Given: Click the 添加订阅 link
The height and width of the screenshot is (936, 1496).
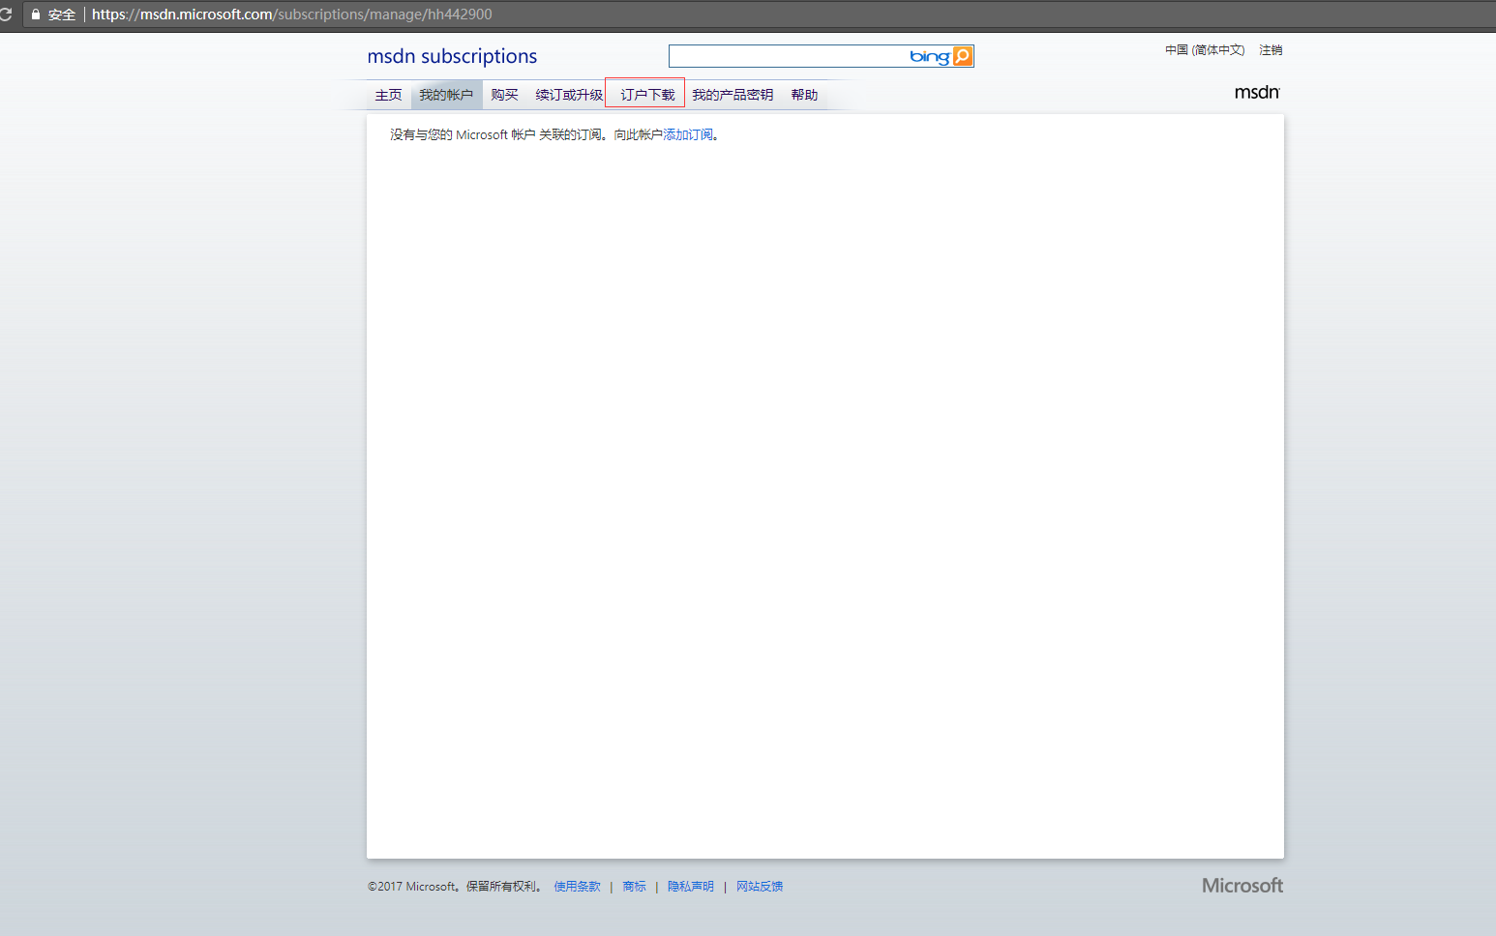Looking at the screenshot, I should [688, 135].
